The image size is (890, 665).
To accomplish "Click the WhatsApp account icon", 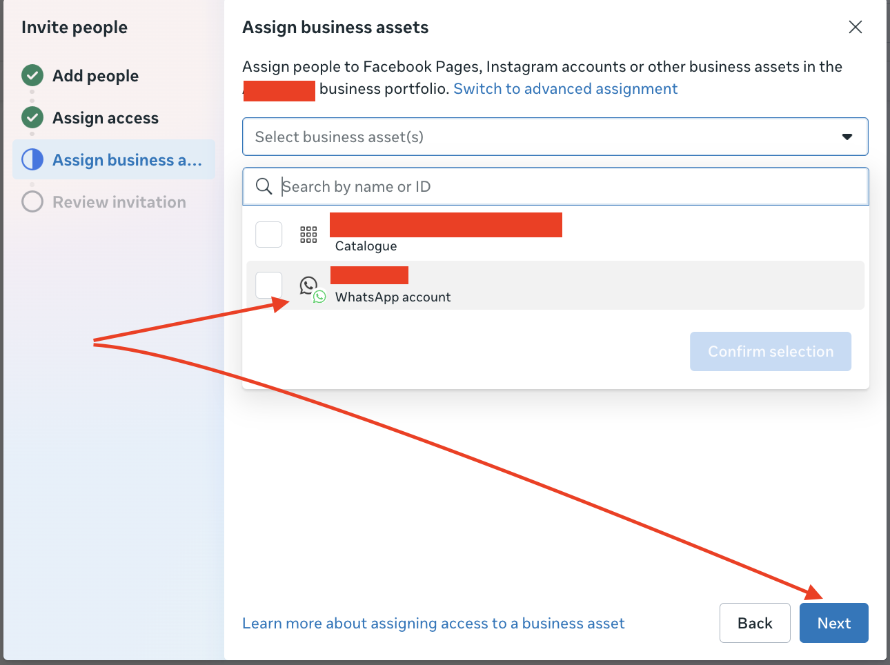I will point(308,286).
